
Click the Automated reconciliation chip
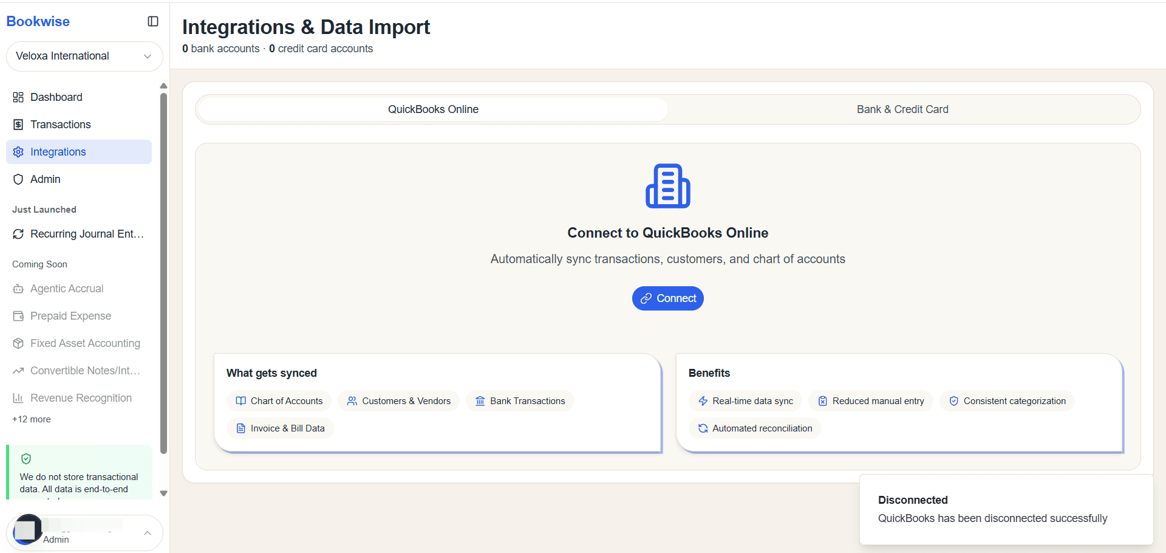pos(755,428)
